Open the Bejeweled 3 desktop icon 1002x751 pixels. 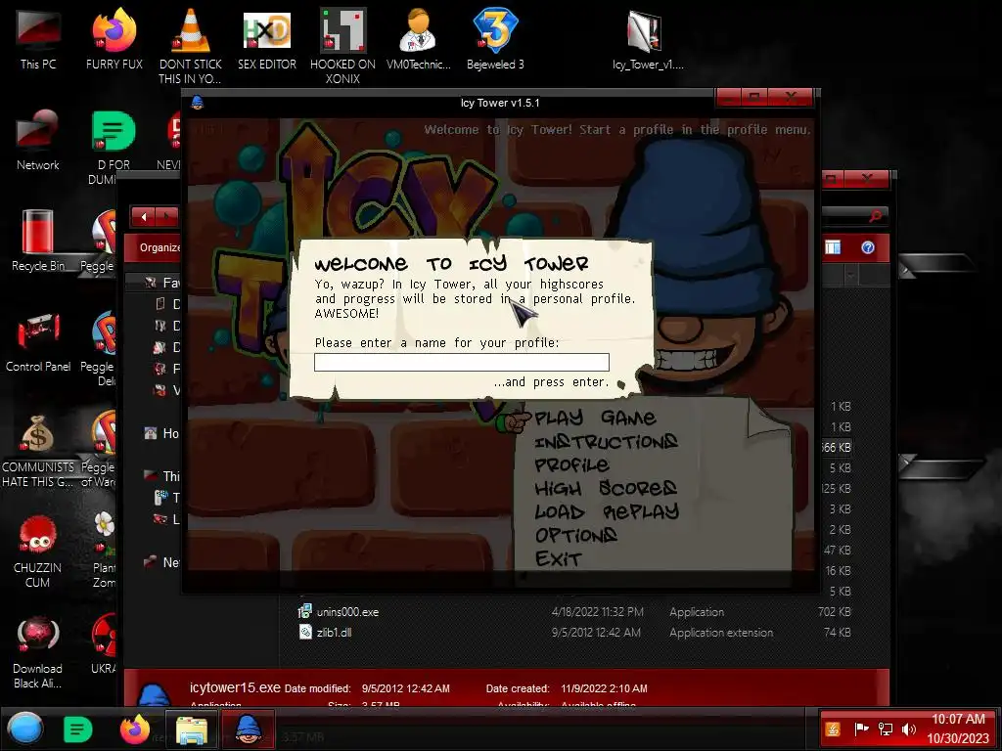click(494, 39)
